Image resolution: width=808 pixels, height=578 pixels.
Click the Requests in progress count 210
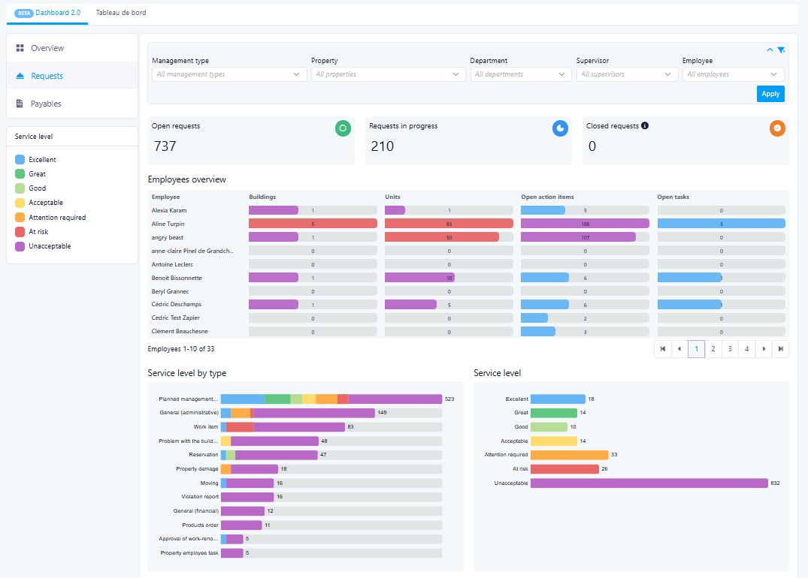383,146
